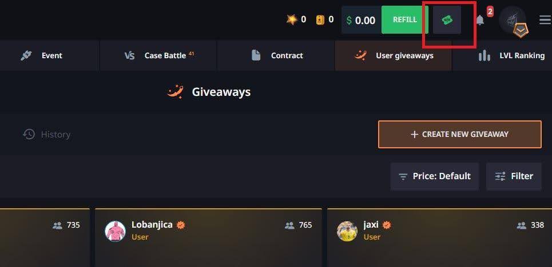Switch to the Case Battle tab

pyautogui.click(x=158, y=55)
